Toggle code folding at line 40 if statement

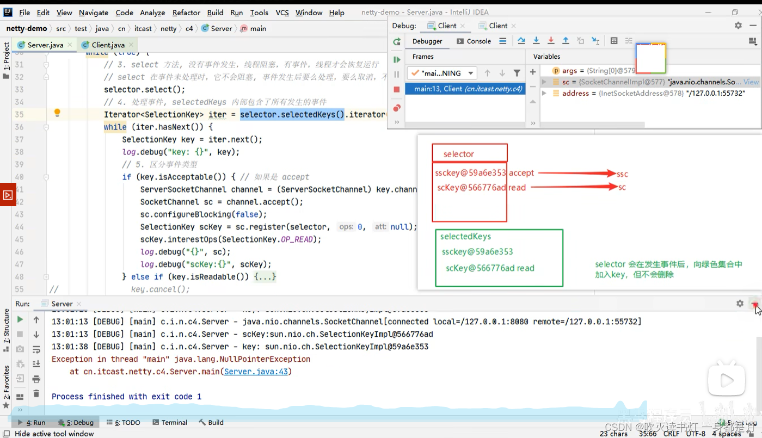tap(46, 177)
